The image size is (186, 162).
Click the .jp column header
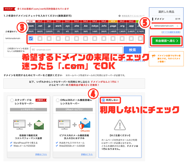point(49,26)
